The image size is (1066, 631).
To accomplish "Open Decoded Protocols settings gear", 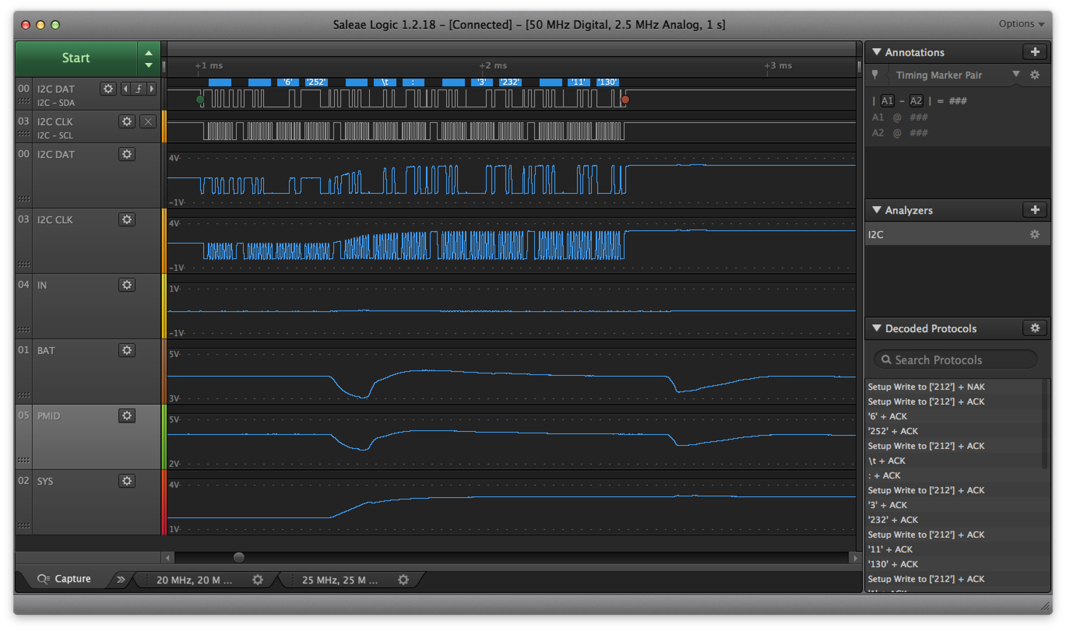I will [1034, 328].
